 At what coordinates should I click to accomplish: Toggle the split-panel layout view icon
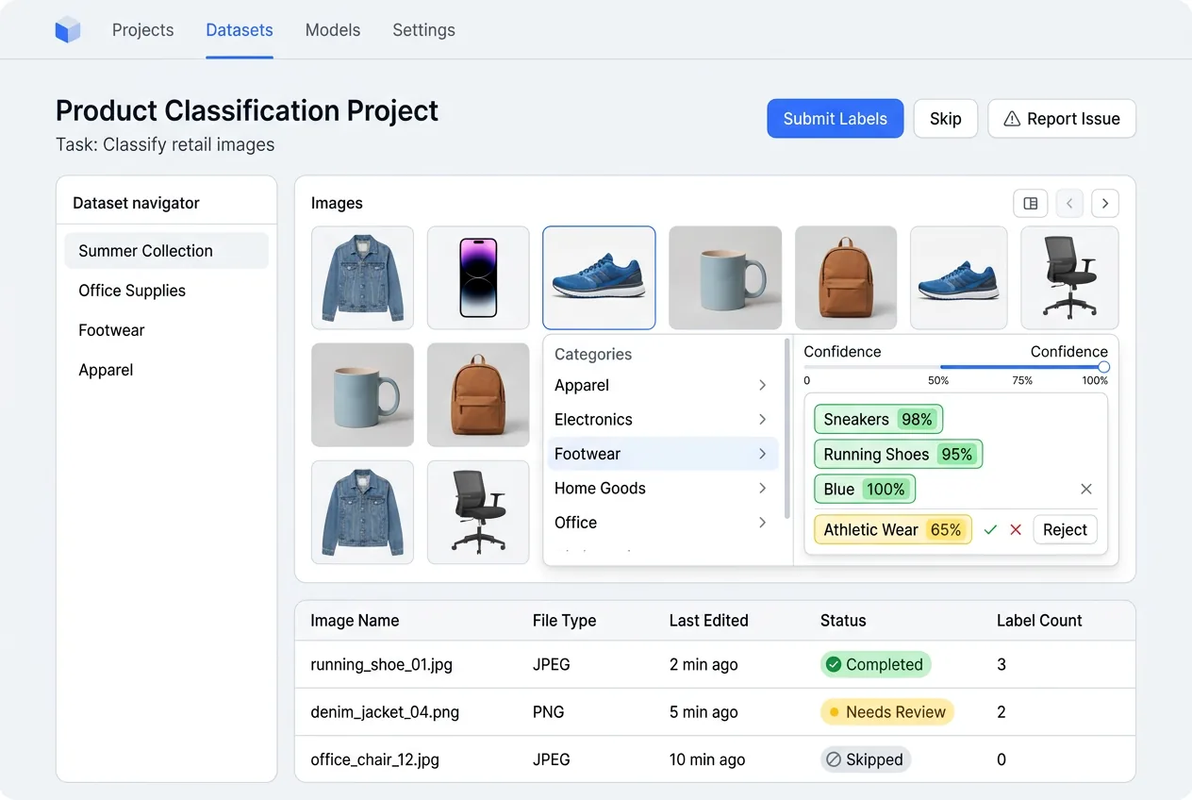(1030, 203)
